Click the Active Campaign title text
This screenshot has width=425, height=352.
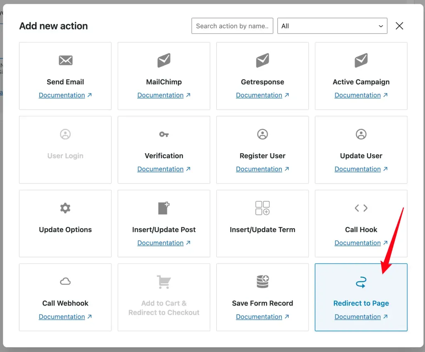(361, 82)
